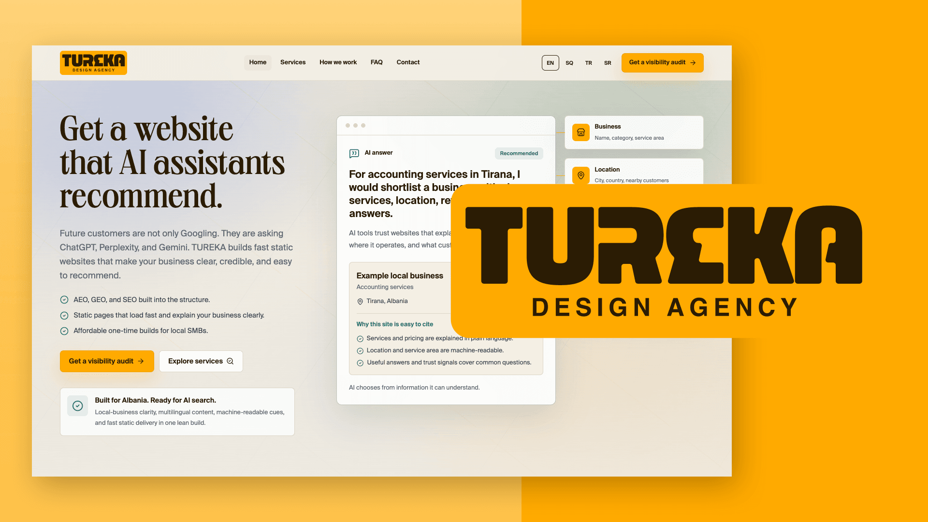
Task: Click the Built for Albania. Ready for AI search. heading
Action: click(x=155, y=400)
